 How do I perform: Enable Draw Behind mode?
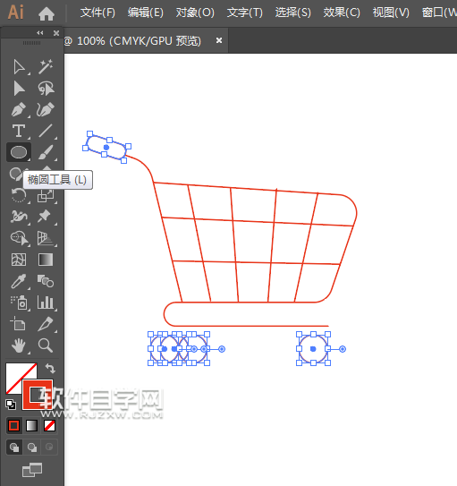coord(32,447)
